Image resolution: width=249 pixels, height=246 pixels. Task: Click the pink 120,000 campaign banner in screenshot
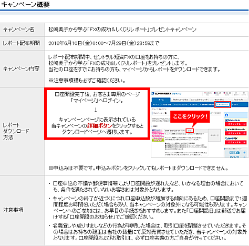click(158, 135)
